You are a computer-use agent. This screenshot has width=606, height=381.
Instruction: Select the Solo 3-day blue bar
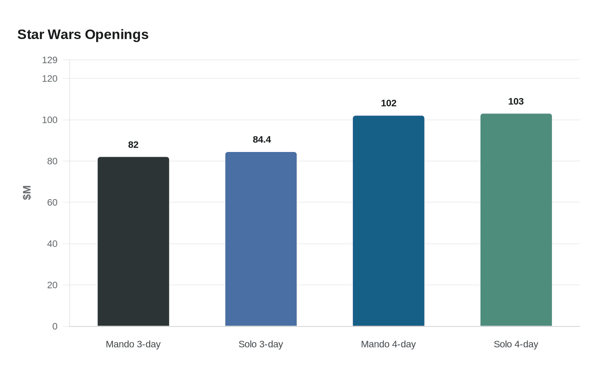(261, 239)
